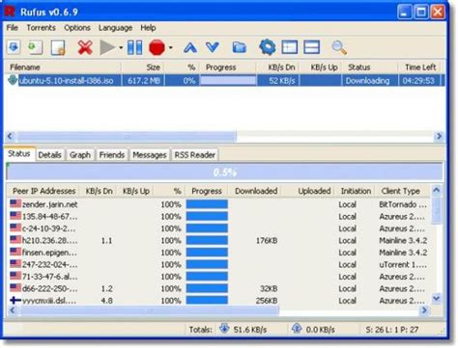The image size is (458, 348).
Task: Click the uTorrent client type entry
Action: 403,264
